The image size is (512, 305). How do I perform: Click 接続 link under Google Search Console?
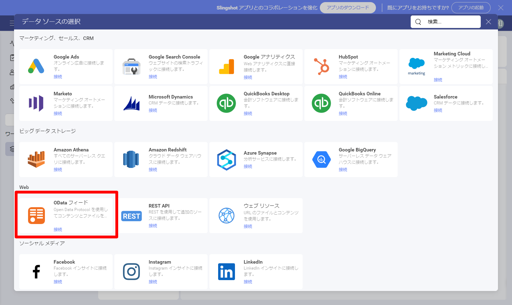click(x=153, y=77)
